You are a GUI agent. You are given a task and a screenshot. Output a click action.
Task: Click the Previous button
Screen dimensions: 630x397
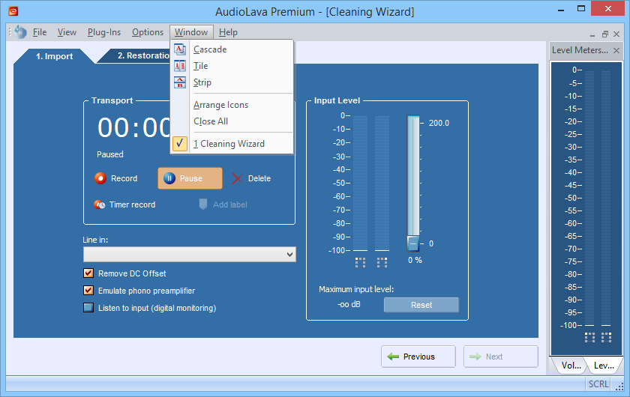click(418, 357)
